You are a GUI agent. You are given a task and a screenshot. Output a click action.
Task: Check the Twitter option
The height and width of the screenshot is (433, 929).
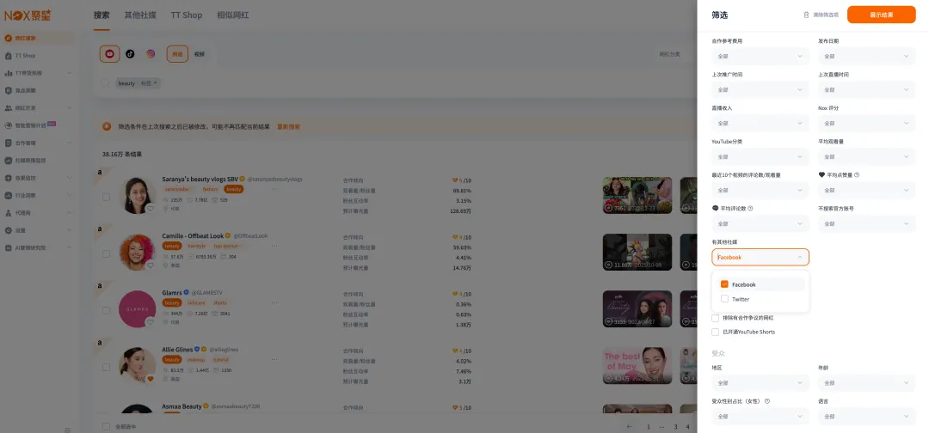click(725, 299)
